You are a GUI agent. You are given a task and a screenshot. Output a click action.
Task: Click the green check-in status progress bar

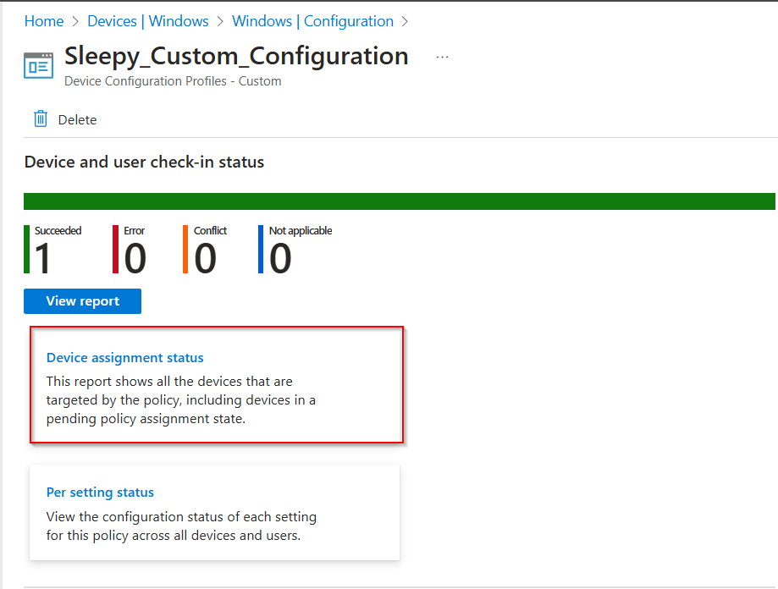click(400, 201)
